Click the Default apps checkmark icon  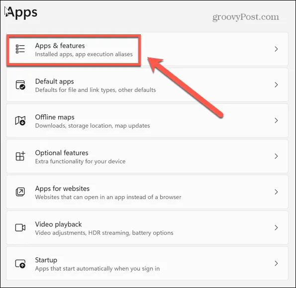point(20,85)
